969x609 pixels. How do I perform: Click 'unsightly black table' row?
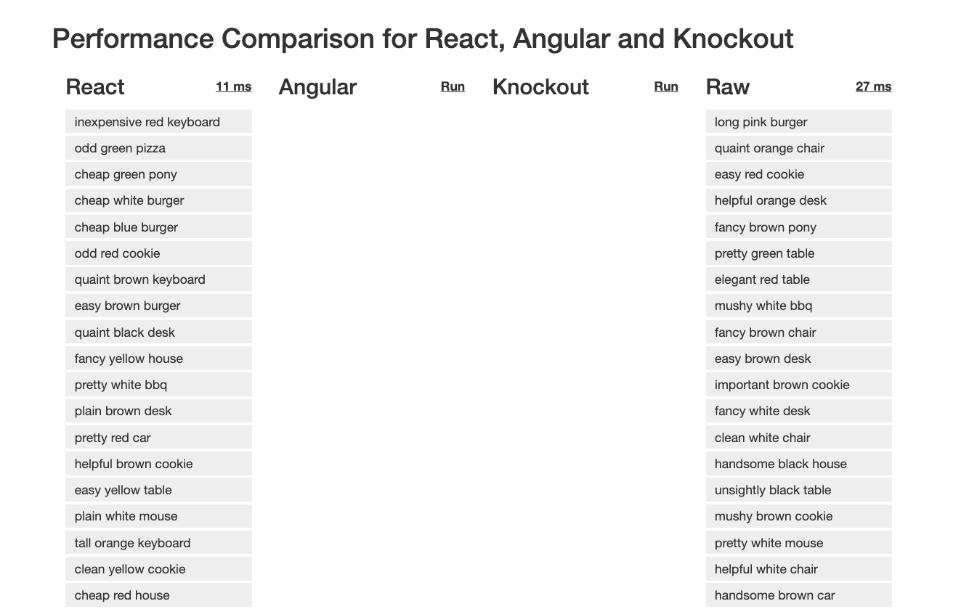pyautogui.click(x=798, y=490)
